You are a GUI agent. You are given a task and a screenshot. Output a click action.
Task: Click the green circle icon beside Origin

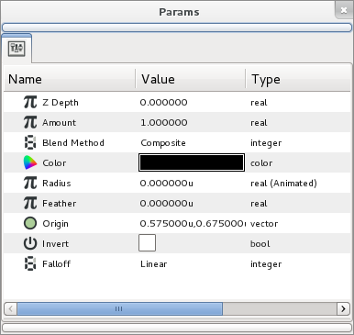pos(30,223)
